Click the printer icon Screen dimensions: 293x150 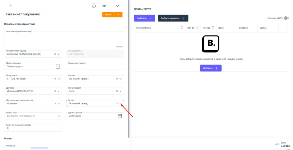(94, 6)
